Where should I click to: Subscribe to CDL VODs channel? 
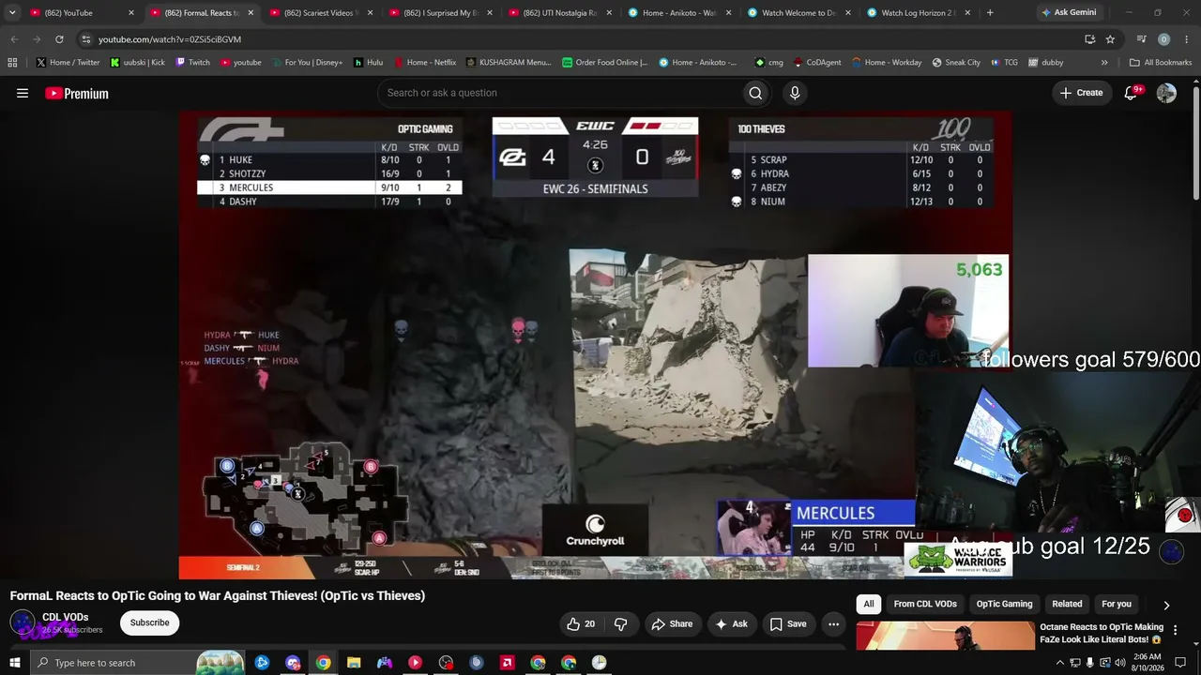[149, 622]
